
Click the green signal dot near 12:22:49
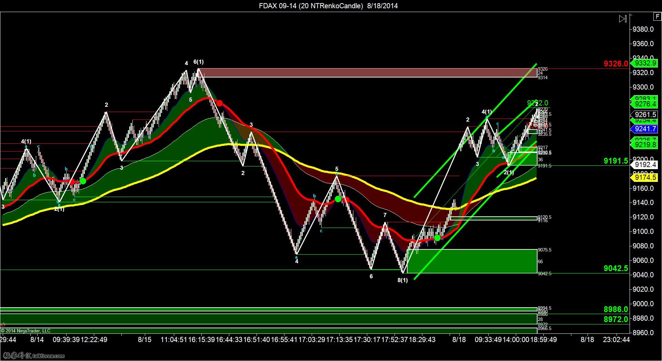click(83, 181)
